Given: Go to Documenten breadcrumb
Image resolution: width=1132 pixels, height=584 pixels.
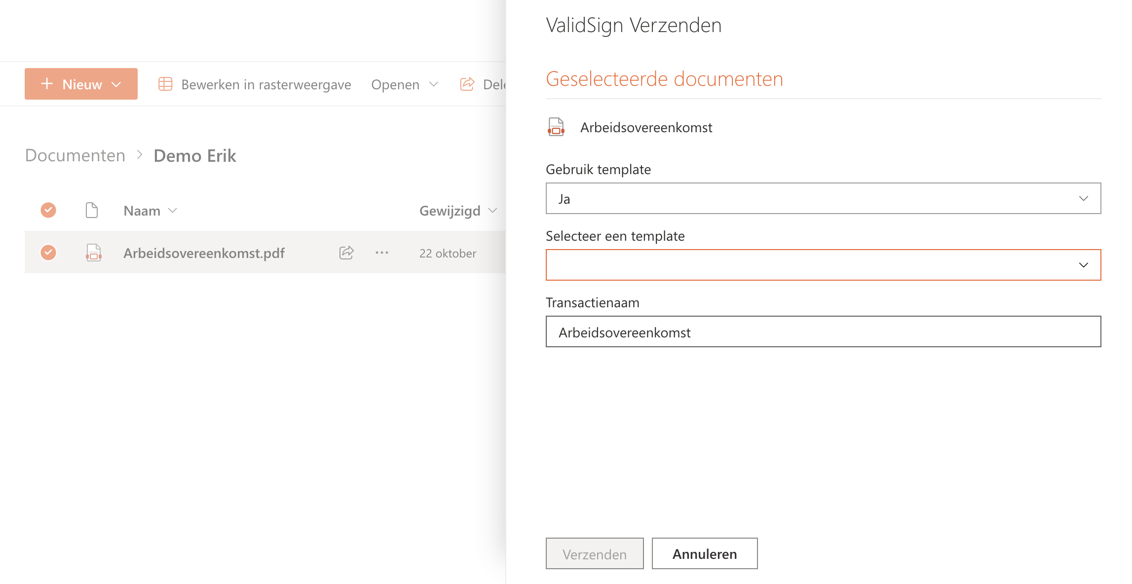Looking at the screenshot, I should 75,155.
